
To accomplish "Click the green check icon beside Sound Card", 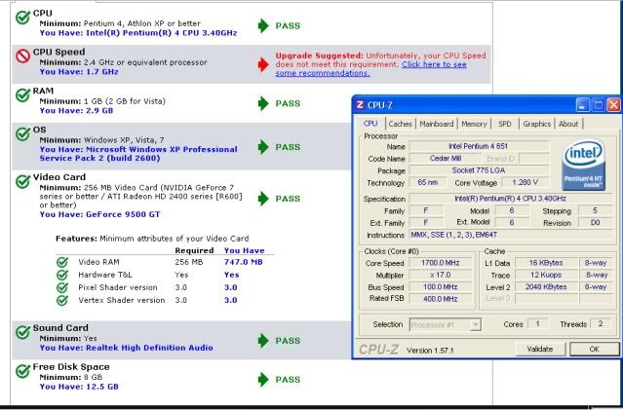I will [23, 332].
